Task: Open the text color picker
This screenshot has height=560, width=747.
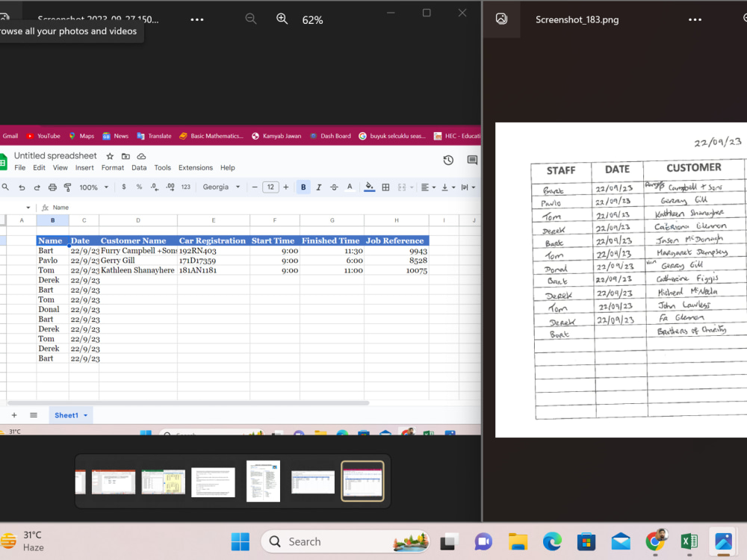Action: point(350,187)
